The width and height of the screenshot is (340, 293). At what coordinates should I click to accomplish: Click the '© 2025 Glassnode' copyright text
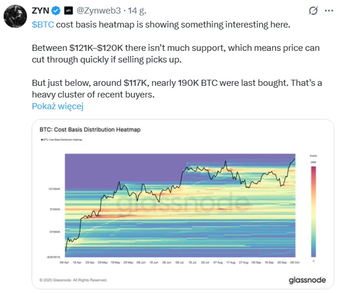(73, 280)
